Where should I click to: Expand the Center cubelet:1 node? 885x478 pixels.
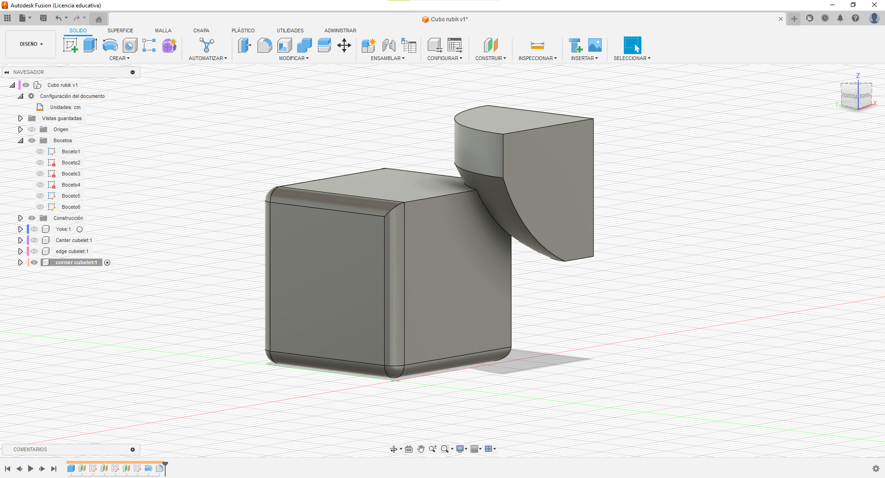click(20, 240)
